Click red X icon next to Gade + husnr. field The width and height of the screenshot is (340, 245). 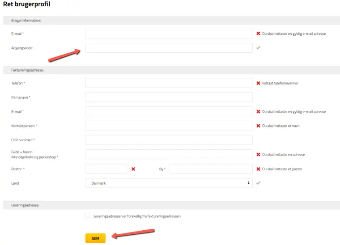pos(258,155)
